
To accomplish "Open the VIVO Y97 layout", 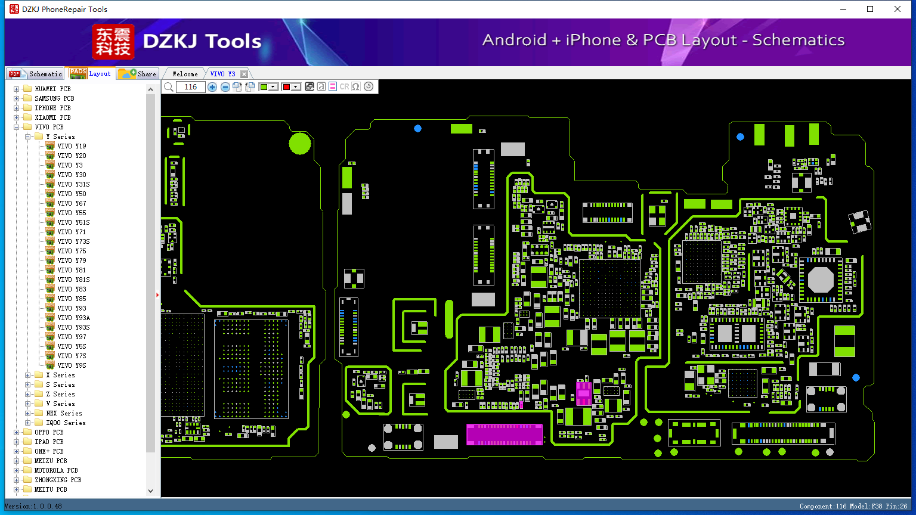I will point(72,337).
